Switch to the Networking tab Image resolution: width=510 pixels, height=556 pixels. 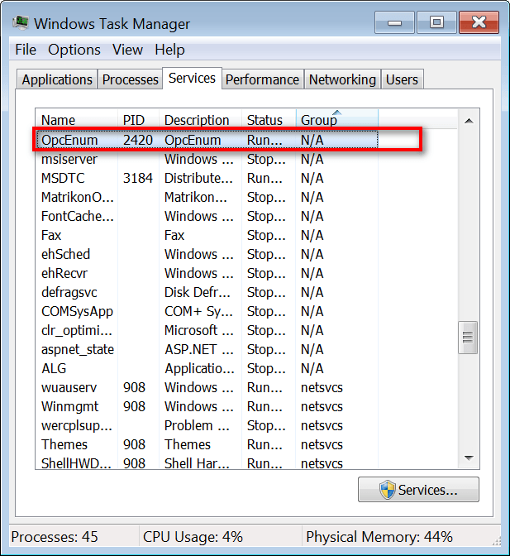click(x=342, y=79)
